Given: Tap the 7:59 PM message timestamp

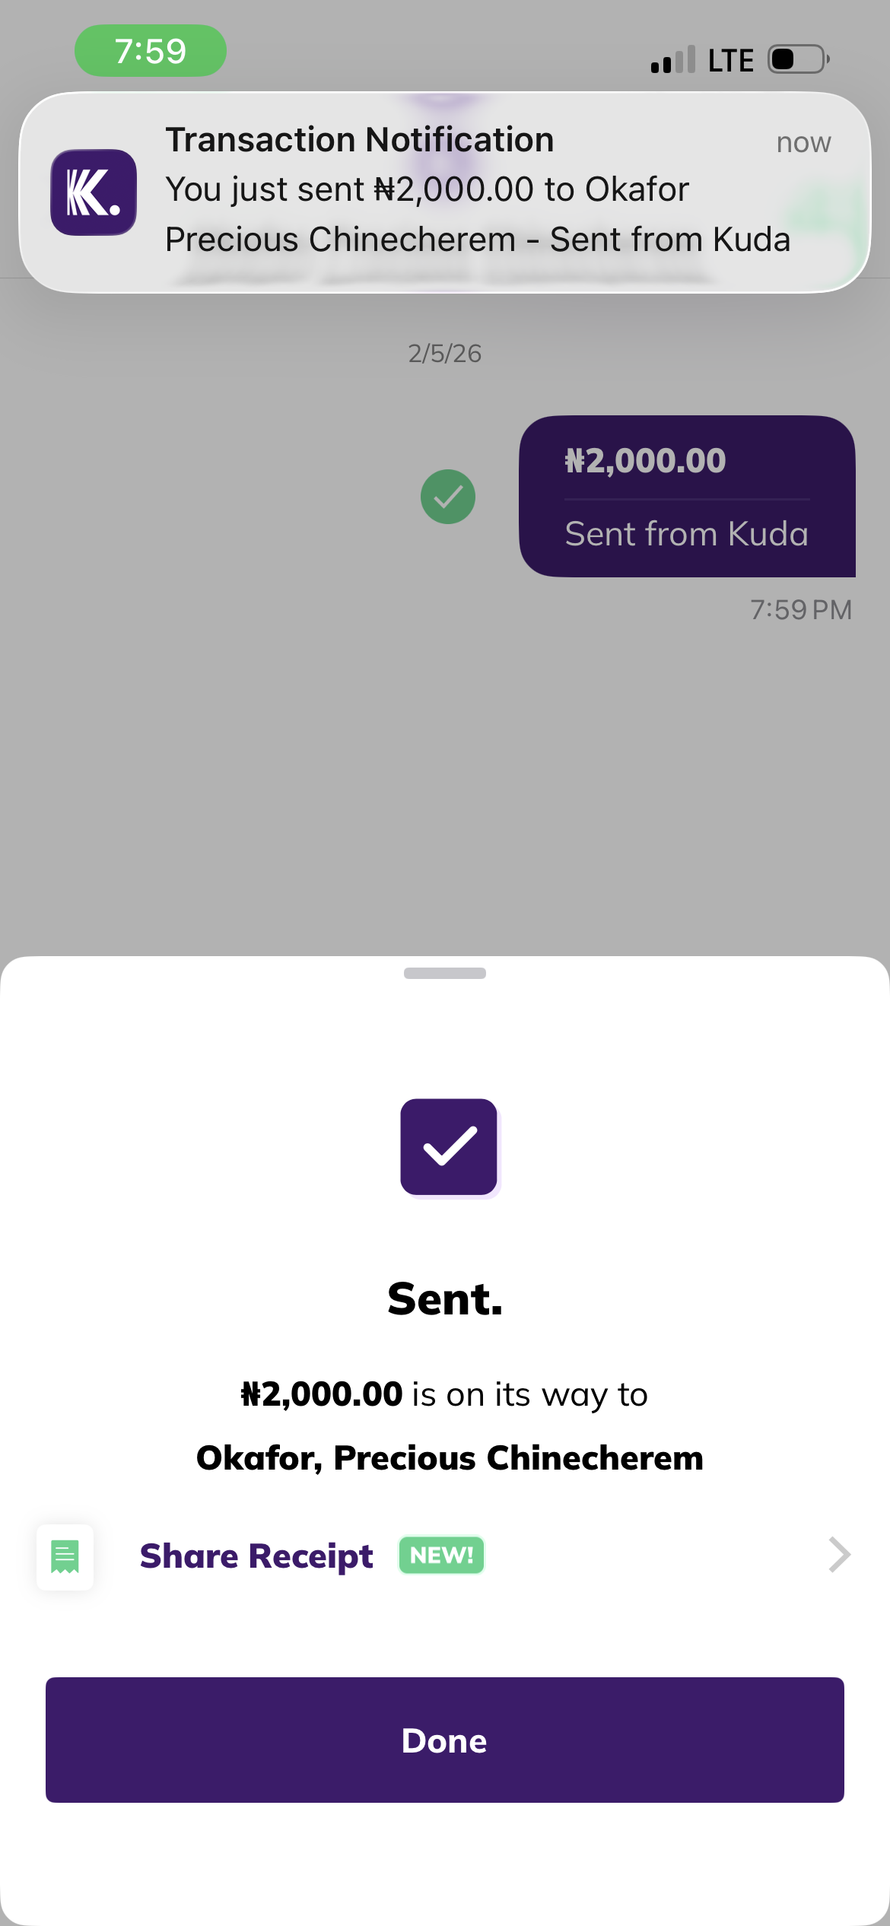Looking at the screenshot, I should coord(800,610).
